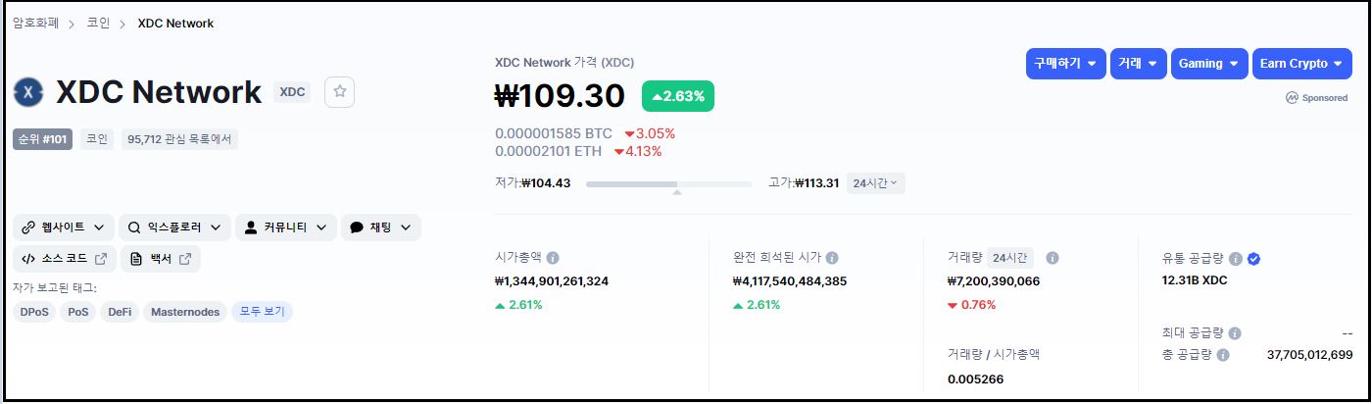The image size is (1372, 404).
Task: Click the max supply info icon
Action: [1234, 333]
